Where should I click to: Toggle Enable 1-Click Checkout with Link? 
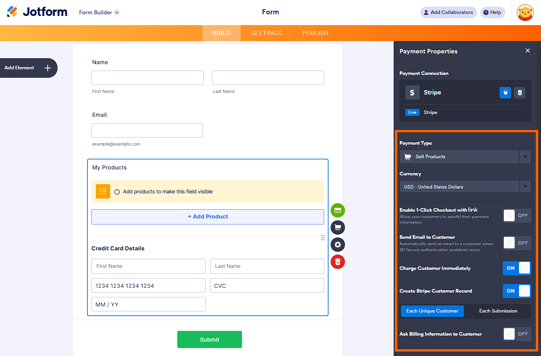tap(517, 216)
